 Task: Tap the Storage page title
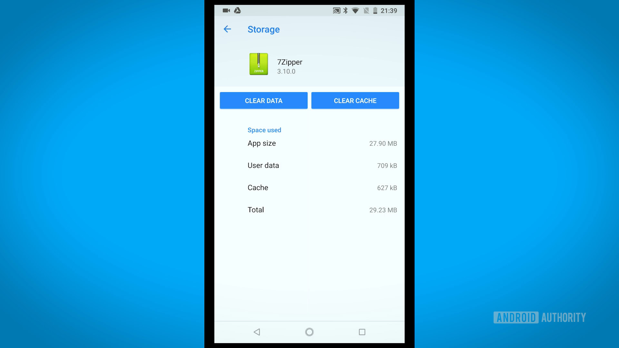point(264,29)
